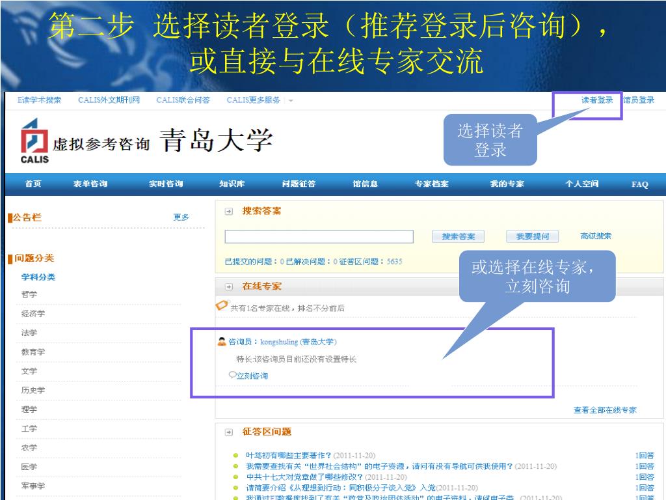Select the 学科分类 category heading
666x500 pixels.
pyautogui.click(x=38, y=277)
